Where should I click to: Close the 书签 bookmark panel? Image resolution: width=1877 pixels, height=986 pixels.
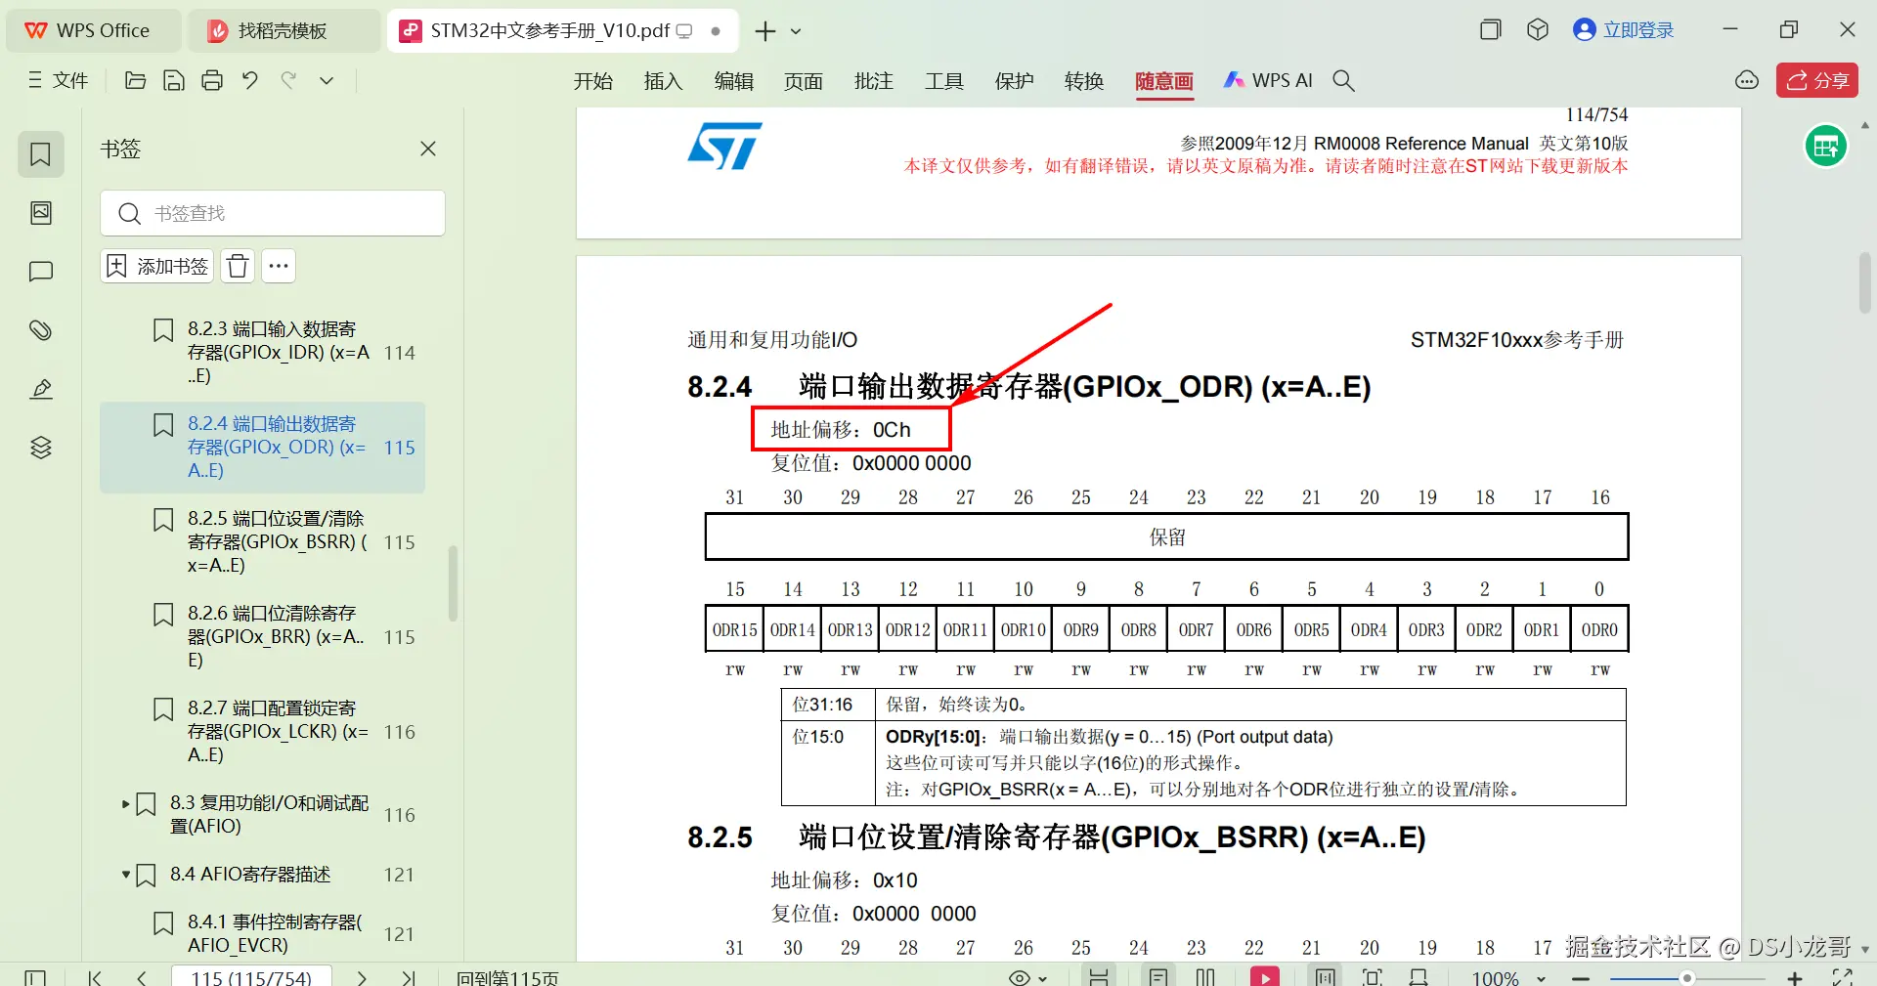[428, 149]
